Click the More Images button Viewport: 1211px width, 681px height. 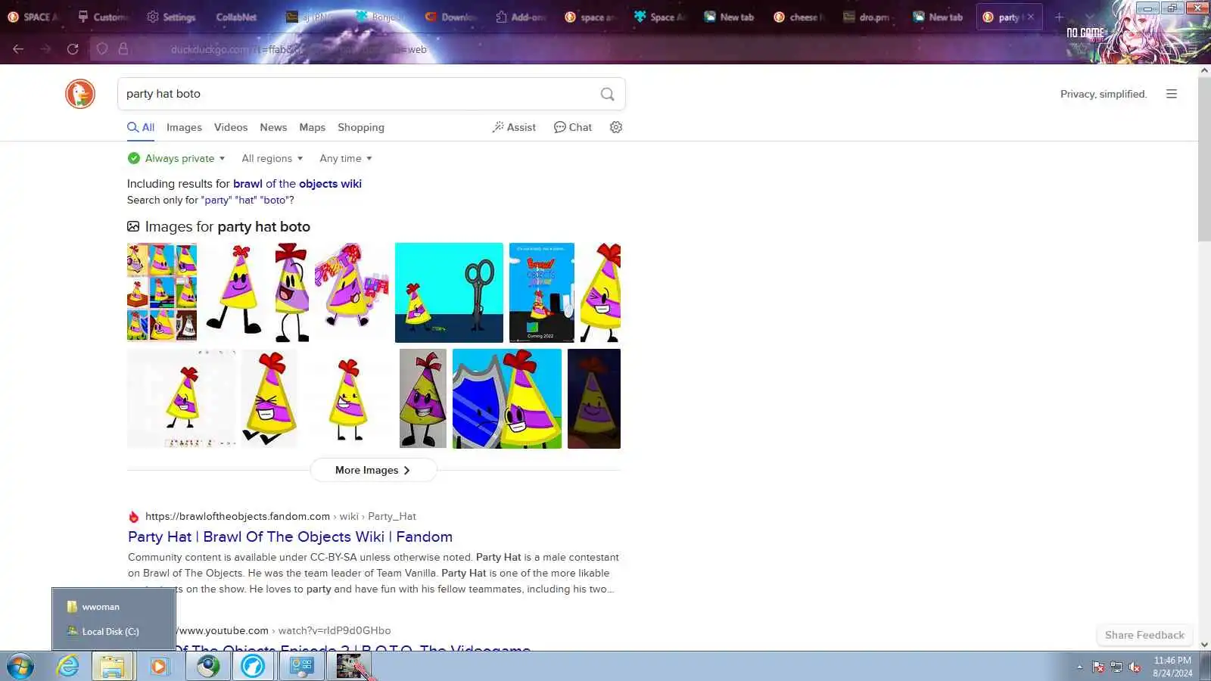point(373,470)
